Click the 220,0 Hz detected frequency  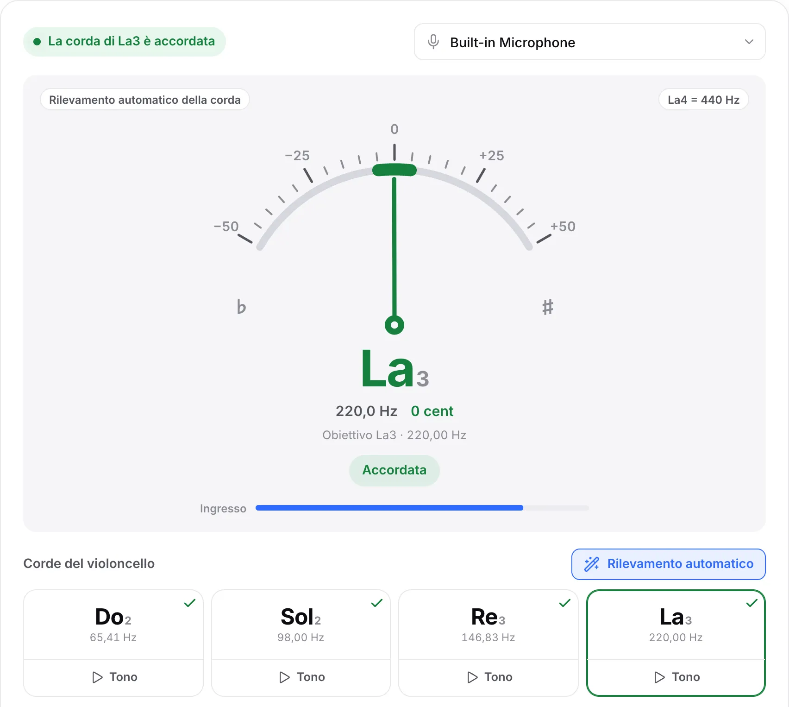pos(366,411)
